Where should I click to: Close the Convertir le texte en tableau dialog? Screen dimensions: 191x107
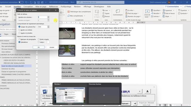click(56, 10)
